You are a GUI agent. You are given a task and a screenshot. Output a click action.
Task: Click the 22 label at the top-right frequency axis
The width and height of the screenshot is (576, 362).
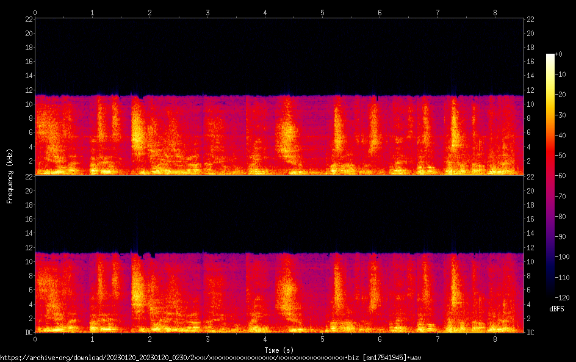(530, 19)
